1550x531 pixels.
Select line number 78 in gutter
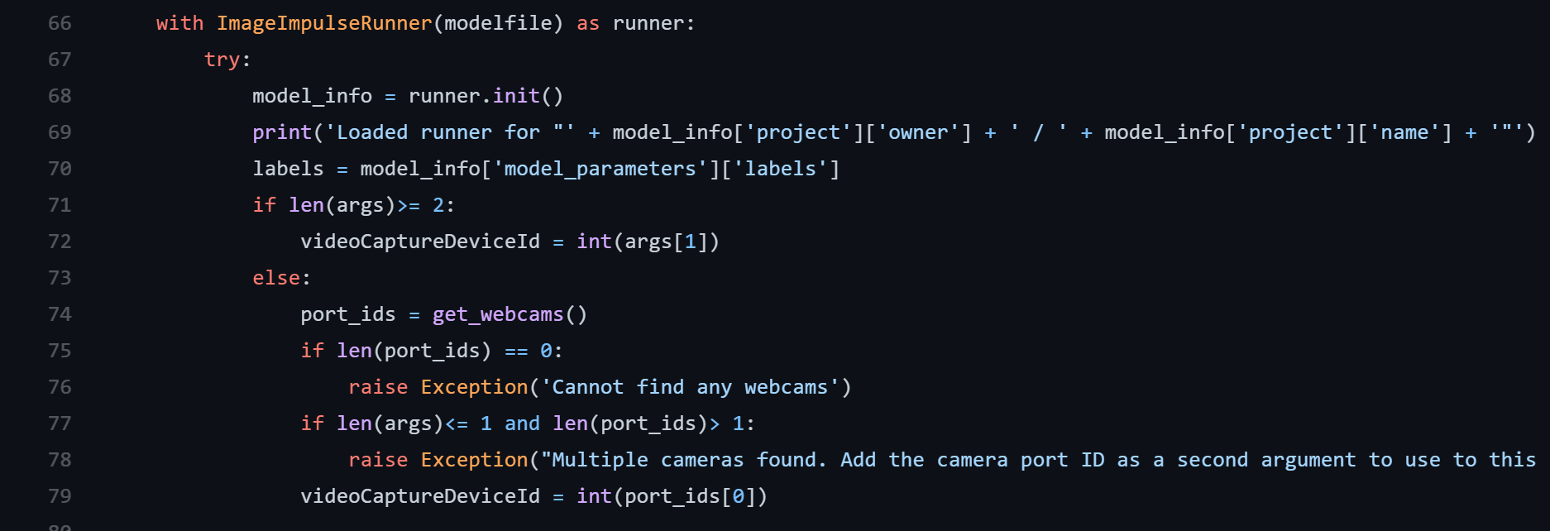tap(60, 460)
